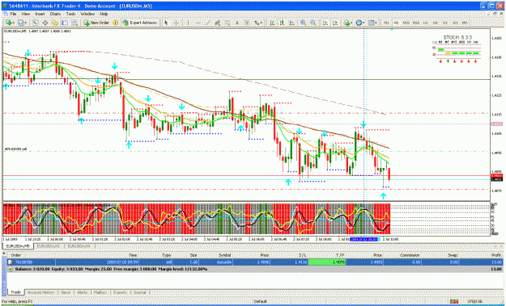Open the Window menu
The width and height of the screenshot is (506, 306).
click(x=87, y=14)
